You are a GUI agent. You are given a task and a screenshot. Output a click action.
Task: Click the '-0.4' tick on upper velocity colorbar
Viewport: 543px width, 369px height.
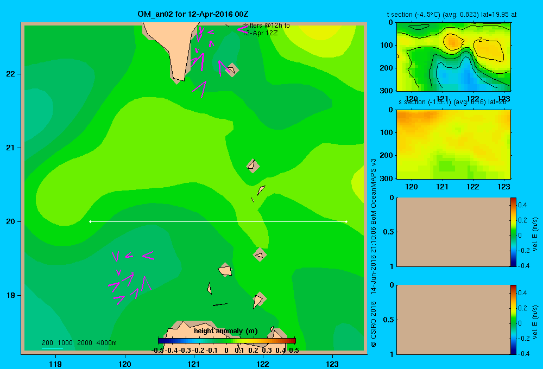coord(523,266)
